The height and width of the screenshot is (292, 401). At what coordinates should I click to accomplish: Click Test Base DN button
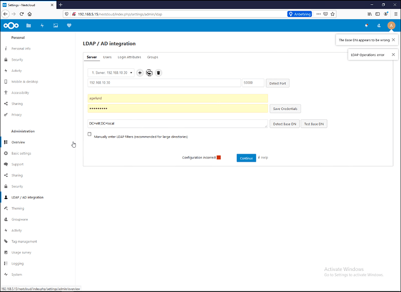[314, 124]
